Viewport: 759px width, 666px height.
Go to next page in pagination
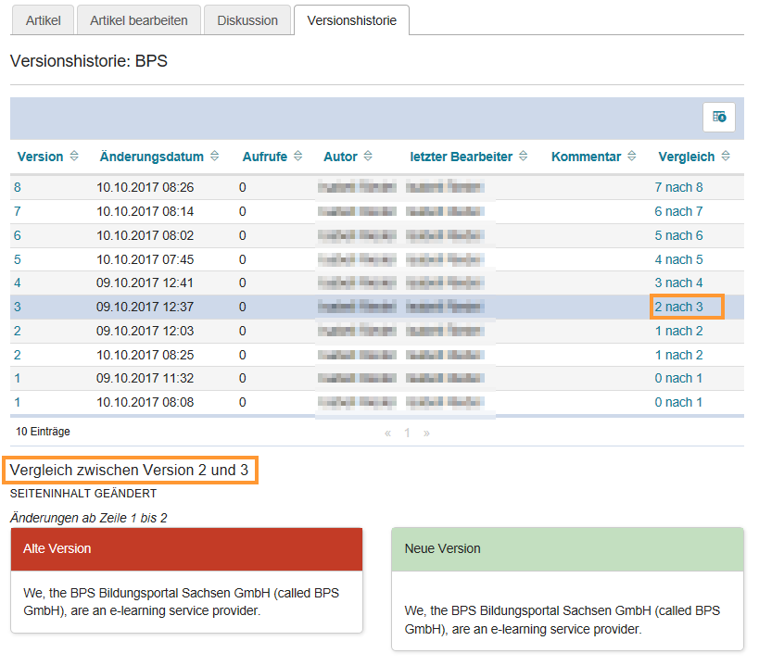click(426, 433)
